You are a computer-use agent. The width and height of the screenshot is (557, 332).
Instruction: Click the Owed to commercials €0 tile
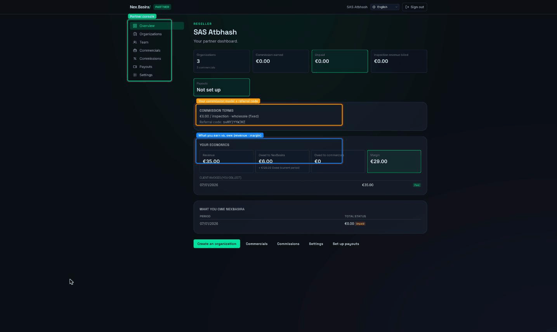pos(338,161)
